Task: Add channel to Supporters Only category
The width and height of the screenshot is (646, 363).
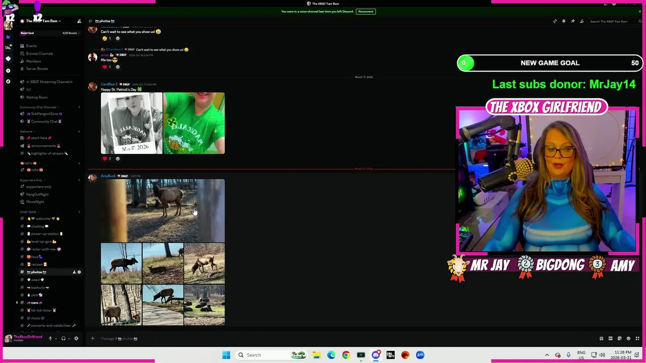Action: [x=79, y=180]
